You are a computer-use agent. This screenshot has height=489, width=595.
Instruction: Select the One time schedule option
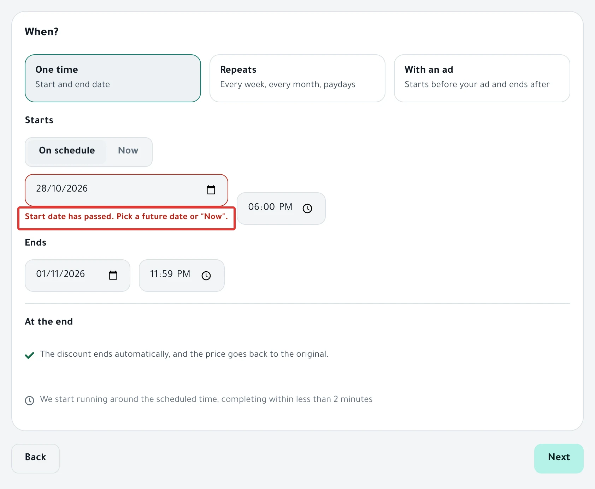coord(113,78)
